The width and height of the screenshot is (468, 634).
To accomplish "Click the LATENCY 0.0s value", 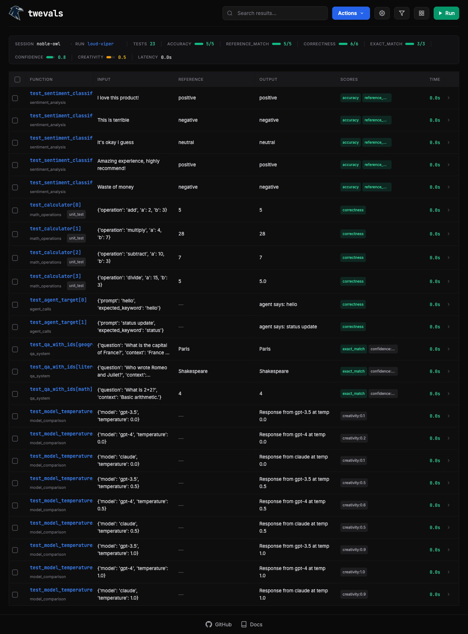I will pos(166,57).
